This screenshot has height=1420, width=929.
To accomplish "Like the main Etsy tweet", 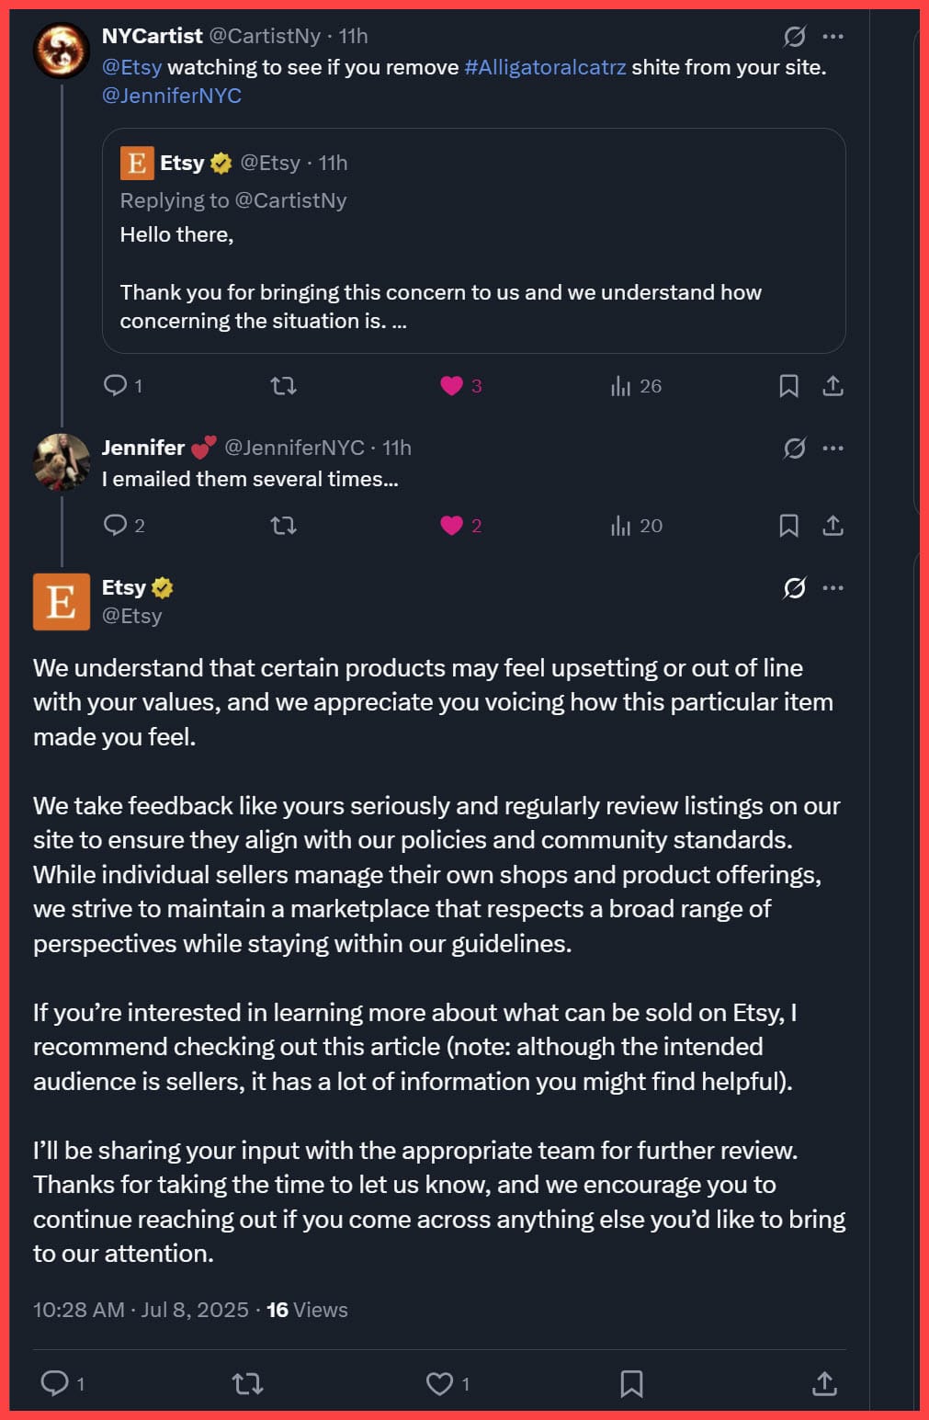I will coord(440,1382).
